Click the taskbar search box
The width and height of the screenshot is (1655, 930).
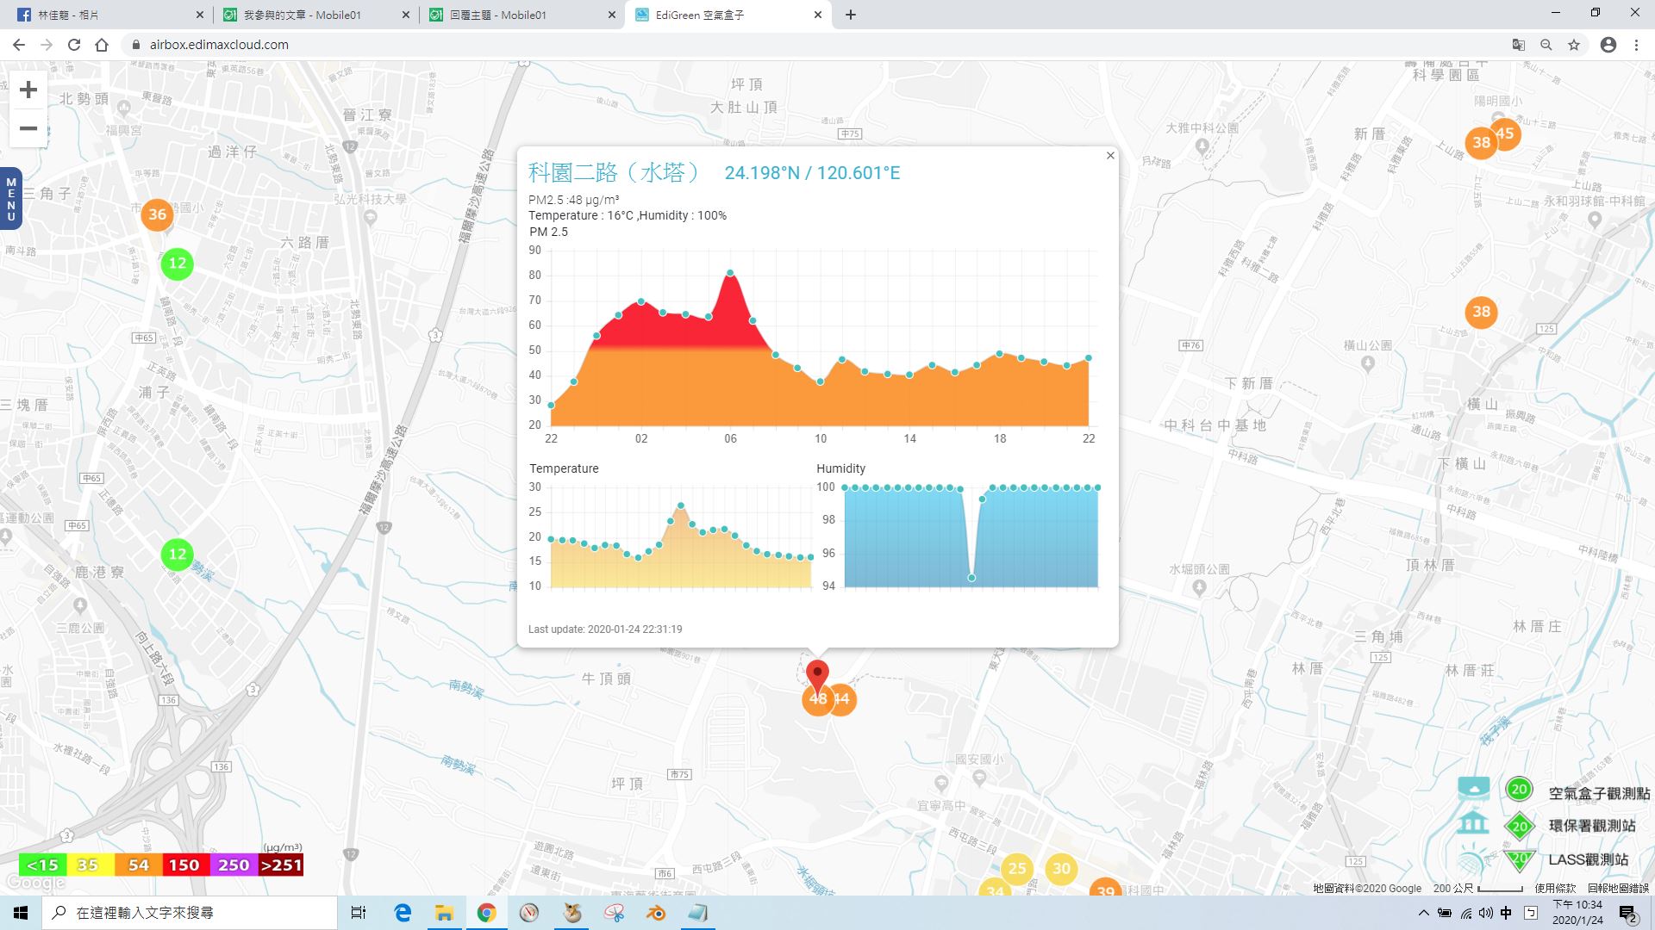pyautogui.click(x=190, y=913)
